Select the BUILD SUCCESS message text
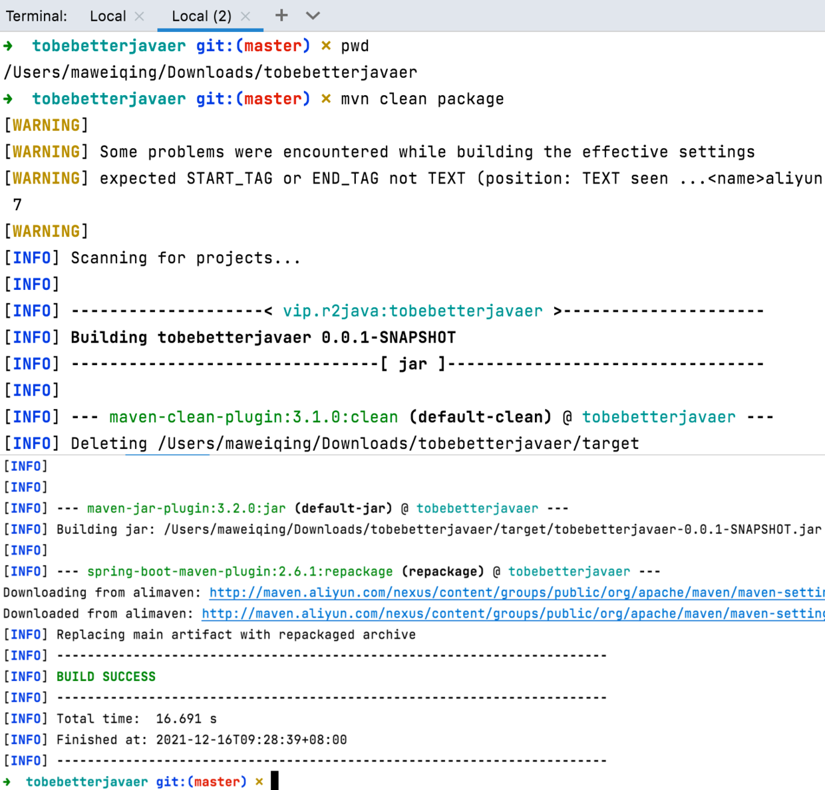Screen dimensions: 825x790 (106, 676)
